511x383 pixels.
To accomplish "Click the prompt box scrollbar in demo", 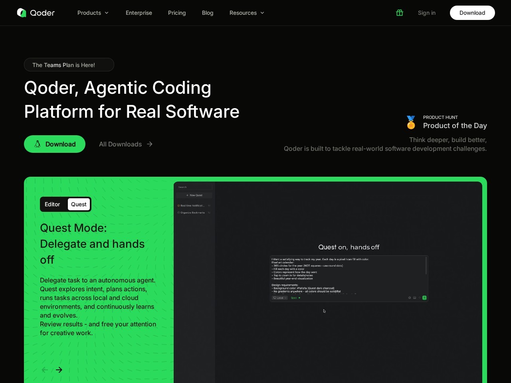I will (x=426, y=265).
